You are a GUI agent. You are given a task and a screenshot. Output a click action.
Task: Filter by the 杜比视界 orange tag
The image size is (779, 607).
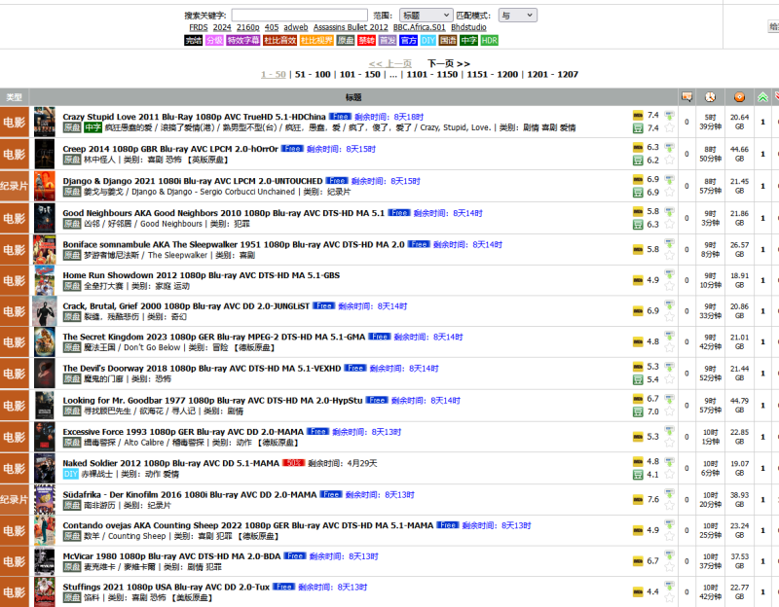pos(317,40)
